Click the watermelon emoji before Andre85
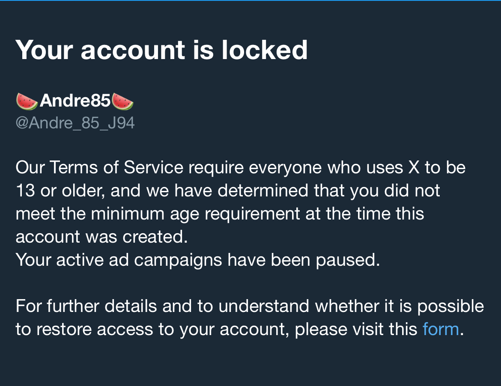 point(27,102)
